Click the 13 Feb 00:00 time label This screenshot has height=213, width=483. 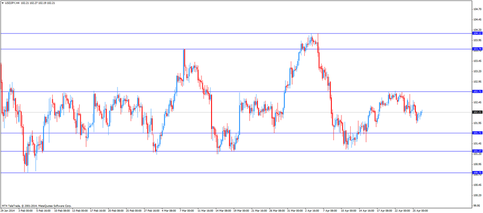[79, 211]
